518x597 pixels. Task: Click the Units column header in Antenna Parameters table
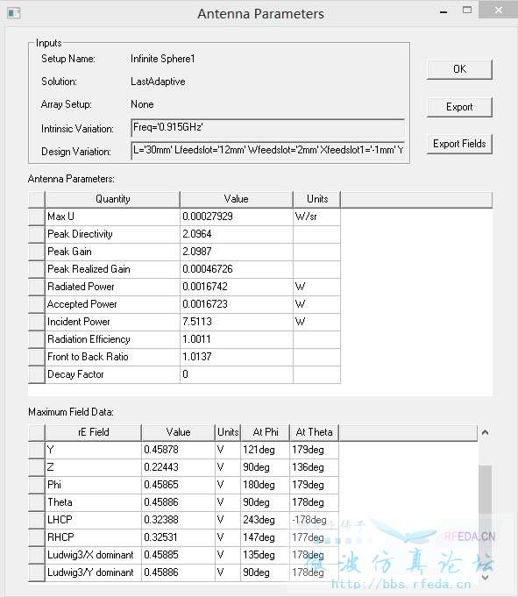point(316,199)
